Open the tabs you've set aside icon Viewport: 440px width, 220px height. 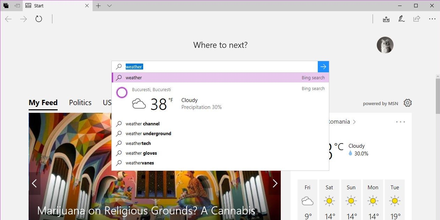pyautogui.click(x=6, y=6)
